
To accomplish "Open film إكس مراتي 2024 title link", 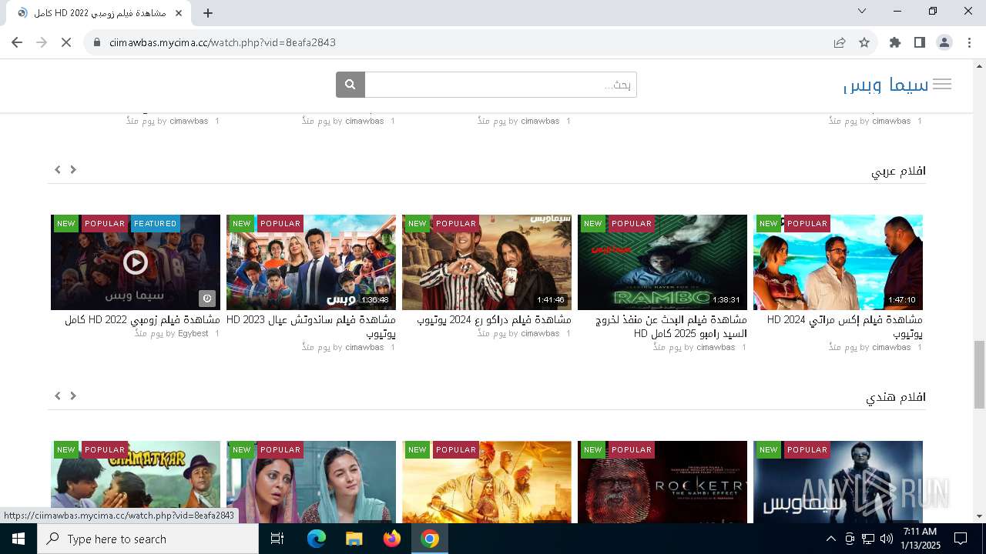I will pyautogui.click(x=845, y=326).
